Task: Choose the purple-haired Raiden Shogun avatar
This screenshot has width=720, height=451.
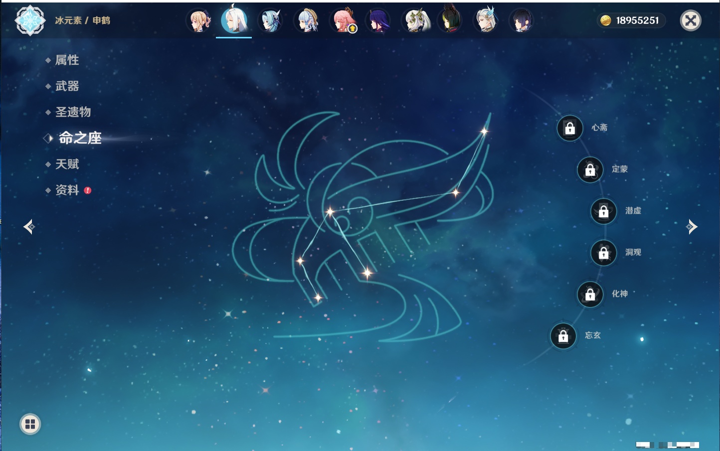Action: tap(378, 21)
